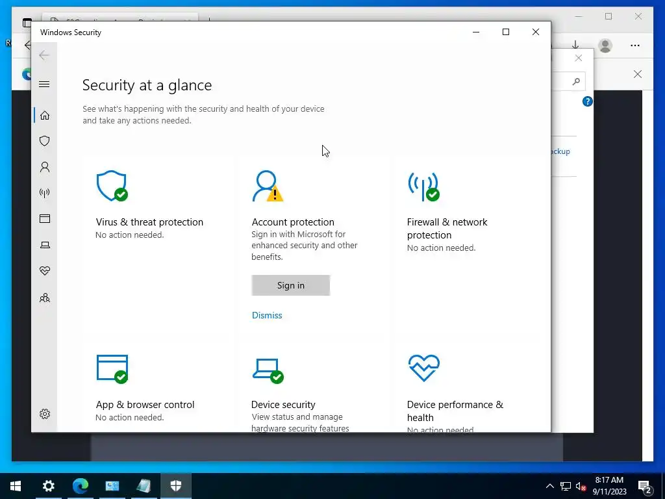Viewport: 665px width, 499px height.
Task: Maximize the Windows Security window
Action: [505, 32]
